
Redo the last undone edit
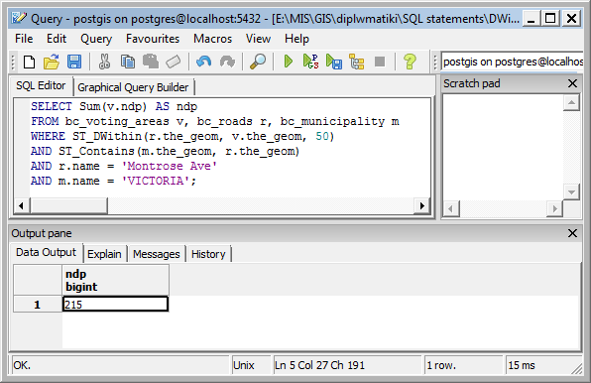[x=227, y=62]
